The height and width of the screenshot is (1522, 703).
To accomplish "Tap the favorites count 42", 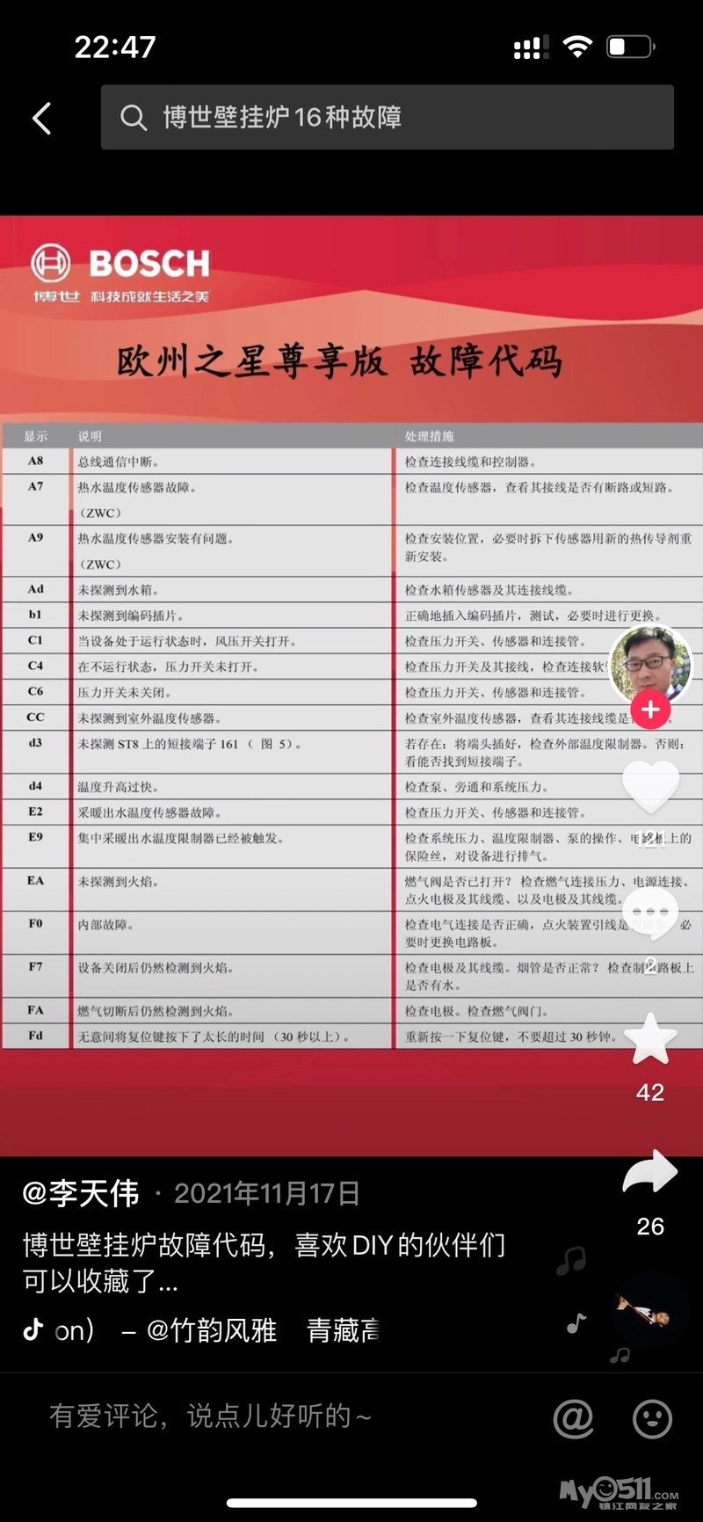I will [x=650, y=1092].
